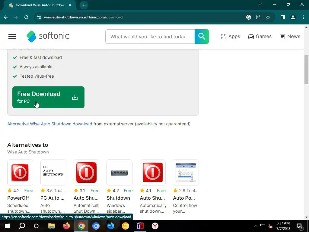Click the search magnifier button
Screen dimensions: 309x232
pos(202,37)
